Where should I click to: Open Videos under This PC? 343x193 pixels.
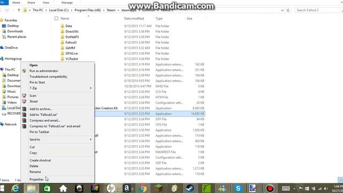click(x=12, y=102)
